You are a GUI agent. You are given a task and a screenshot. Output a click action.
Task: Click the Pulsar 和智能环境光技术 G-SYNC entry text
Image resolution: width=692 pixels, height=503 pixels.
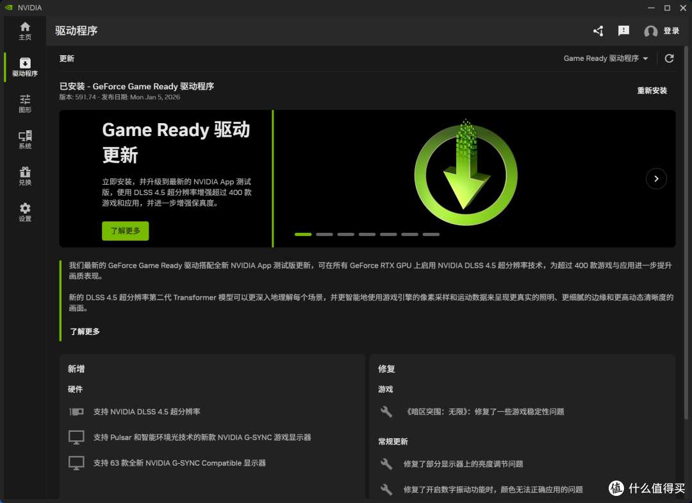point(202,438)
